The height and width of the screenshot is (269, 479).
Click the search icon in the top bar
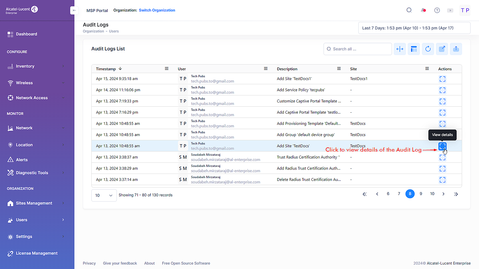(409, 10)
